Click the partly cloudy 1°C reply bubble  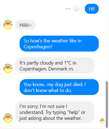[x=55, y=65]
